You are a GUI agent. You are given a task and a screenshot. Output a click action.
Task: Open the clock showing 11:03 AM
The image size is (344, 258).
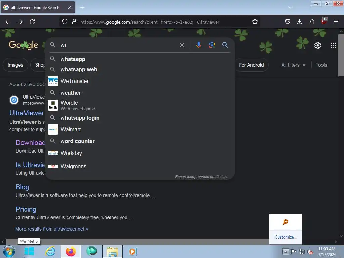pyautogui.click(x=327, y=252)
